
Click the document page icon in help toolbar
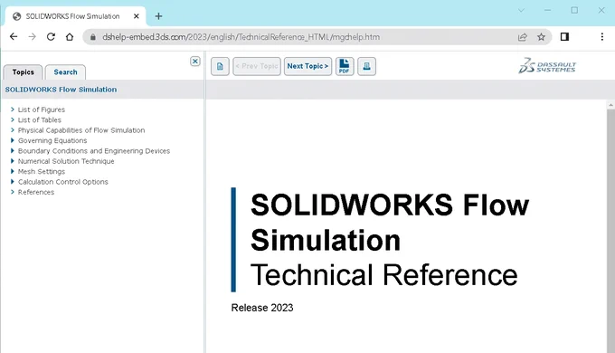pyautogui.click(x=220, y=66)
